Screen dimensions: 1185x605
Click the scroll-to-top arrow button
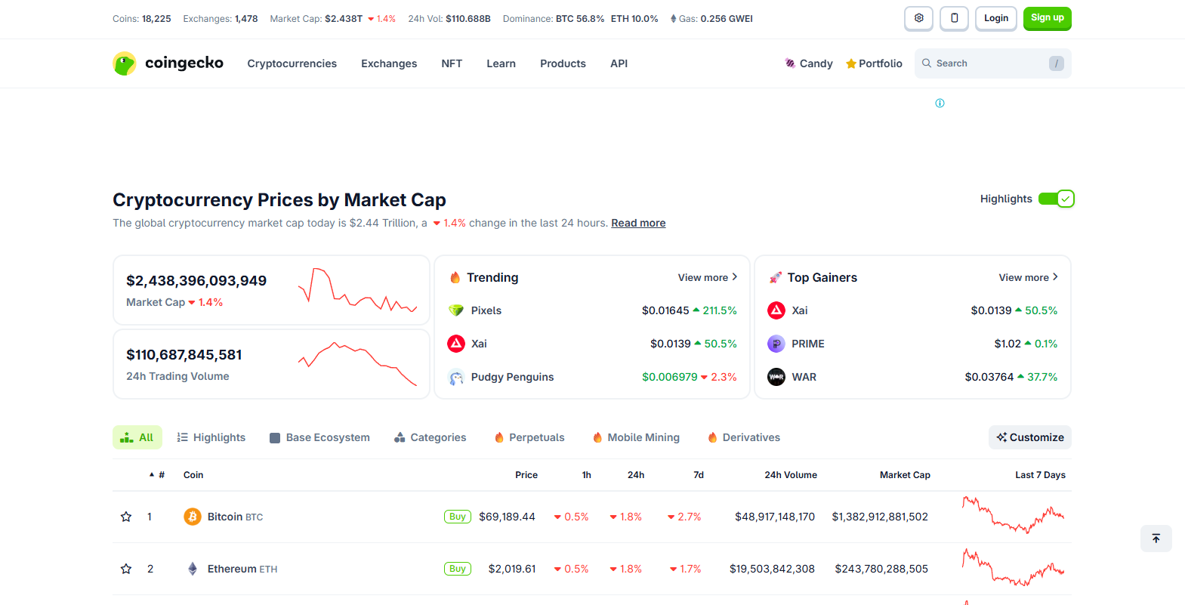coord(1156,539)
